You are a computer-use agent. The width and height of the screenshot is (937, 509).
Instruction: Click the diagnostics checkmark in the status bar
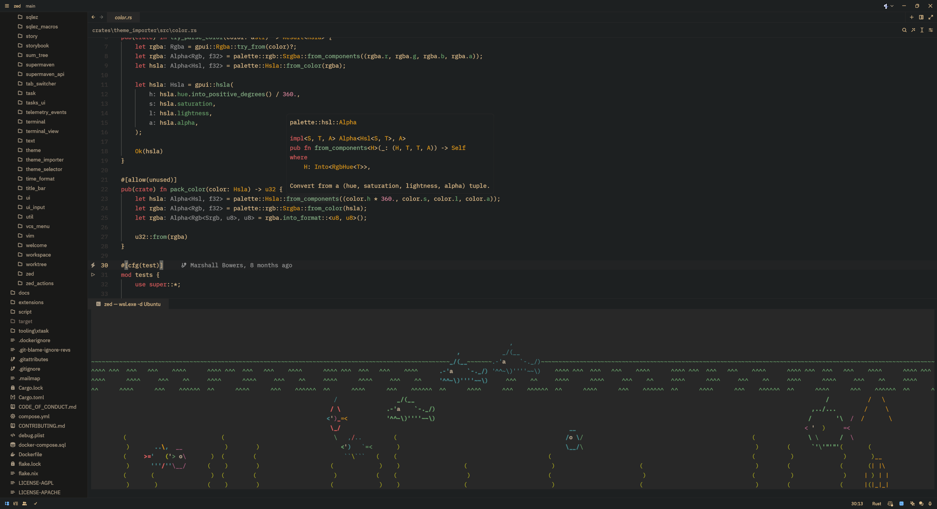[36, 504]
